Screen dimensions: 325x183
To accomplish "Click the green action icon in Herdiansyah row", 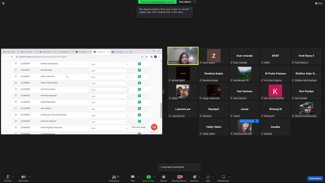I will tap(139, 115).
